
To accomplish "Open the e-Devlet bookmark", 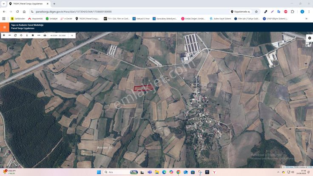I will pyautogui.click(x=66, y=19).
